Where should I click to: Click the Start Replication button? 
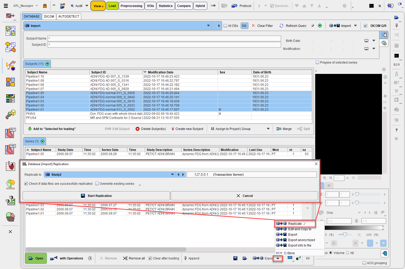(x=96, y=196)
